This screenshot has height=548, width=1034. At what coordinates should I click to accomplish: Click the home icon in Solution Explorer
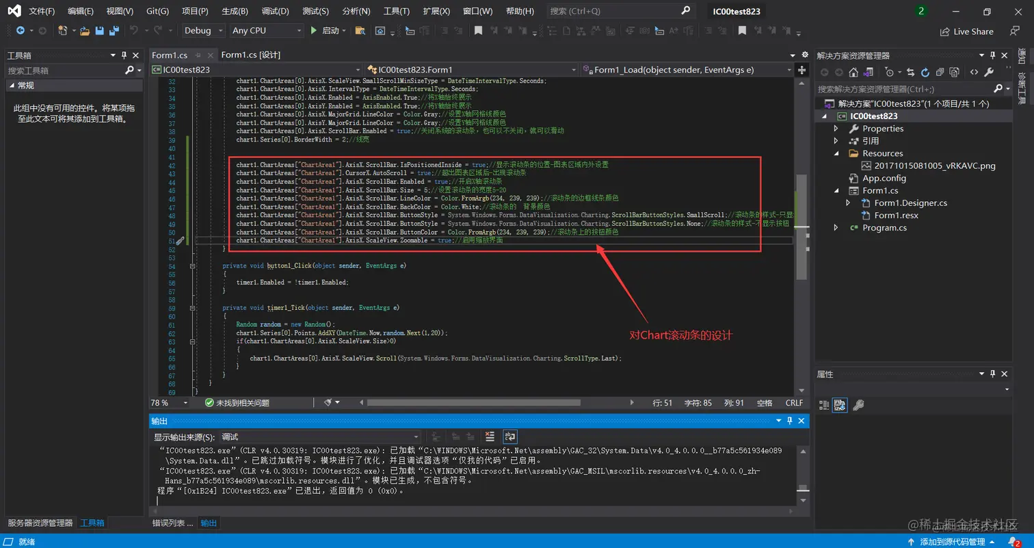coord(853,72)
